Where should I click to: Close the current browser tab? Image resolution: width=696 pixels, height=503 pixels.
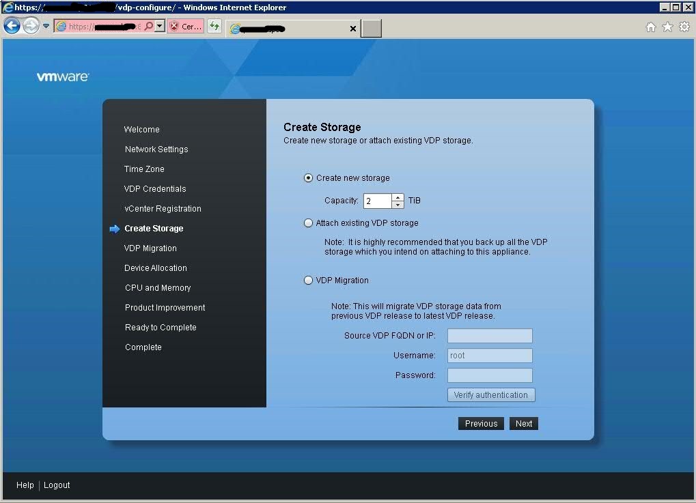coord(353,29)
